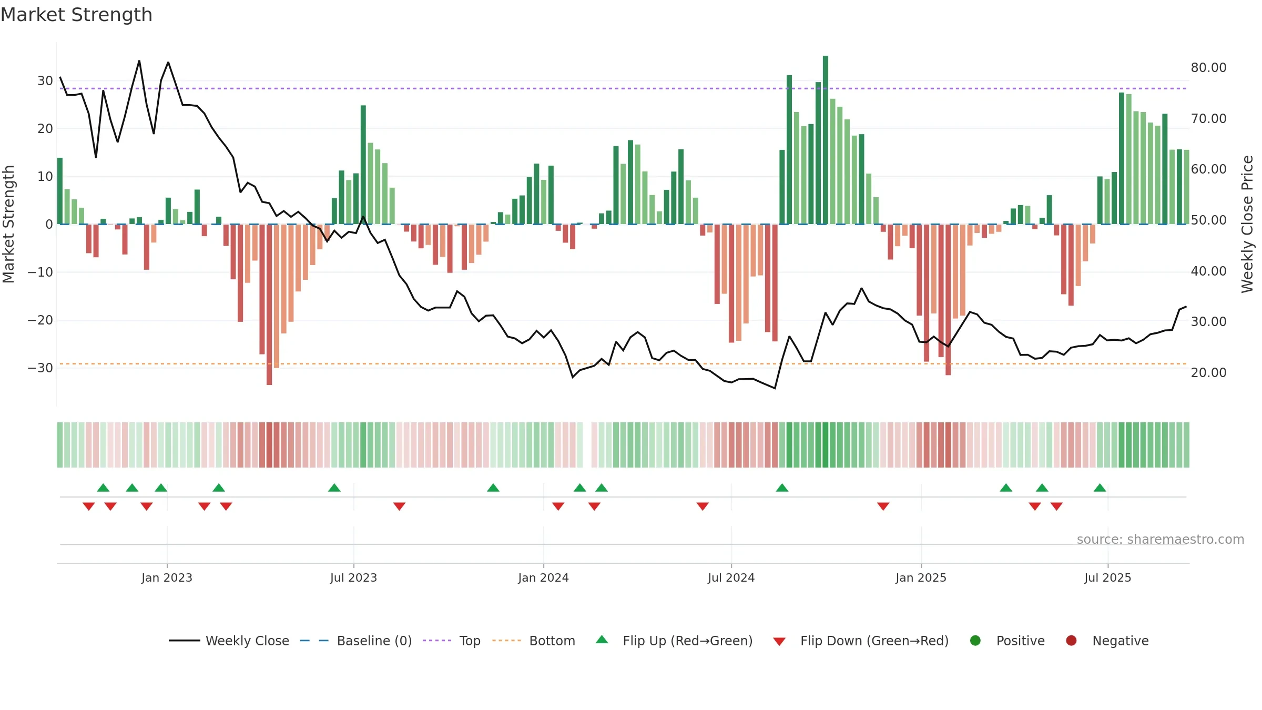Screen dimensions: 1262x710
Task: Click the −30 market strength axis label
Action: pos(40,368)
